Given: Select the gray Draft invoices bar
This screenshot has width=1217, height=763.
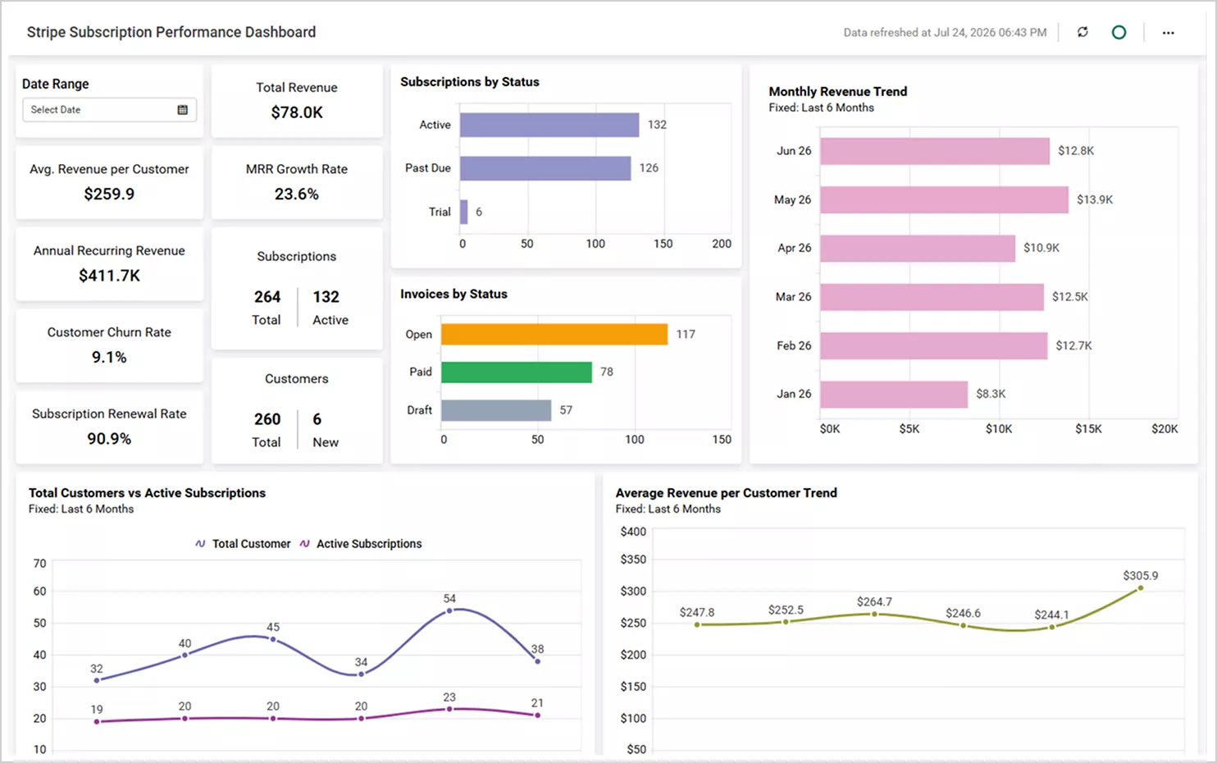Looking at the screenshot, I should pos(496,410).
